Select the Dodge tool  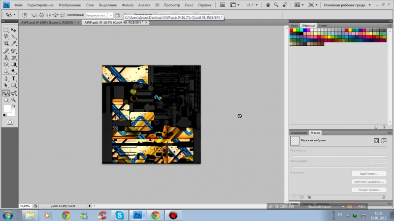14,71
